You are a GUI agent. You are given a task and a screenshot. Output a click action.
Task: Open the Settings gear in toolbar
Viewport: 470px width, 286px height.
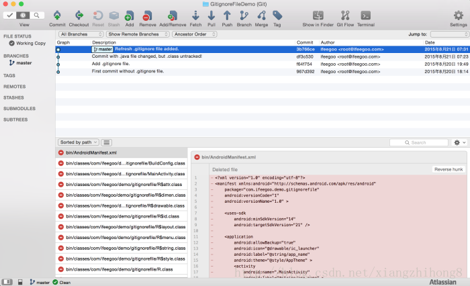(x=459, y=15)
